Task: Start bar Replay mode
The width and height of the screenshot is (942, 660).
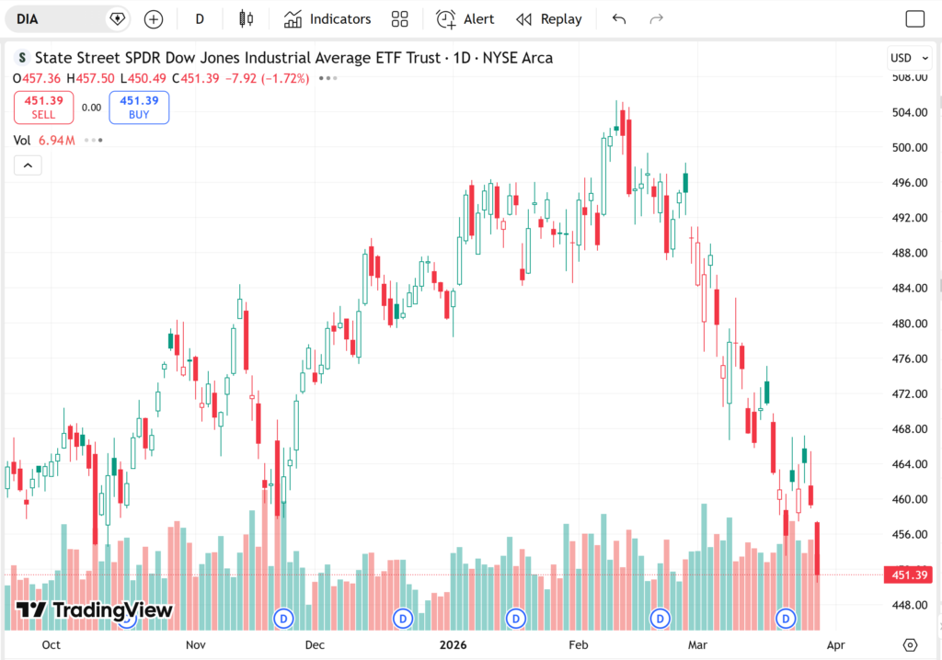Action: coord(549,19)
